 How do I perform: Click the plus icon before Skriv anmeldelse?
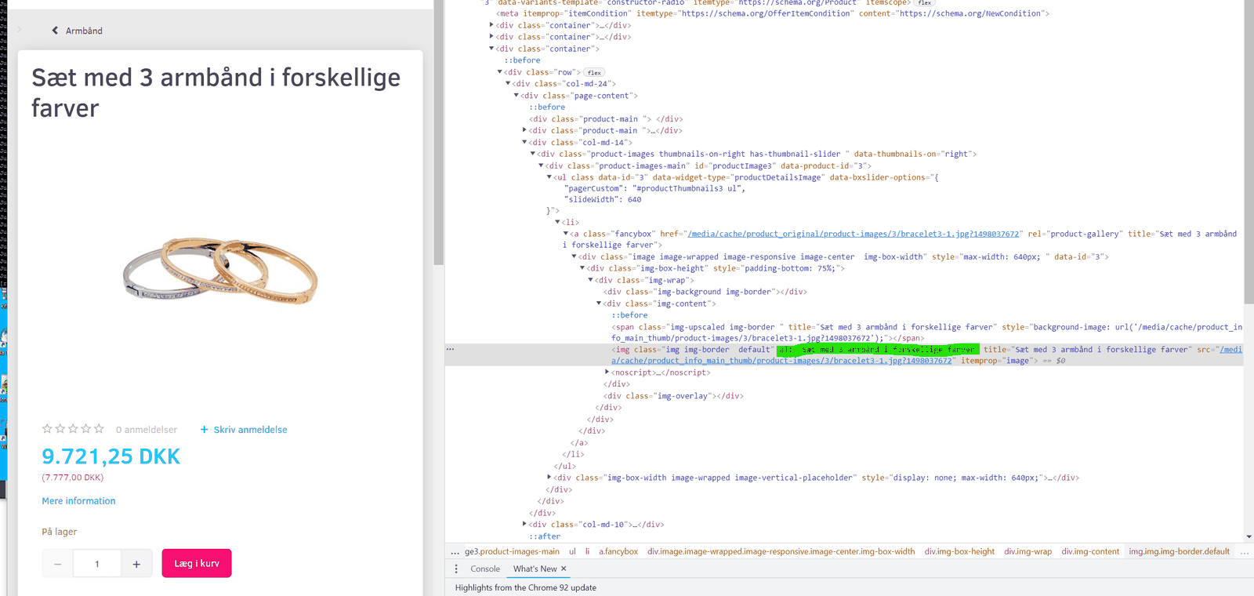[204, 430]
